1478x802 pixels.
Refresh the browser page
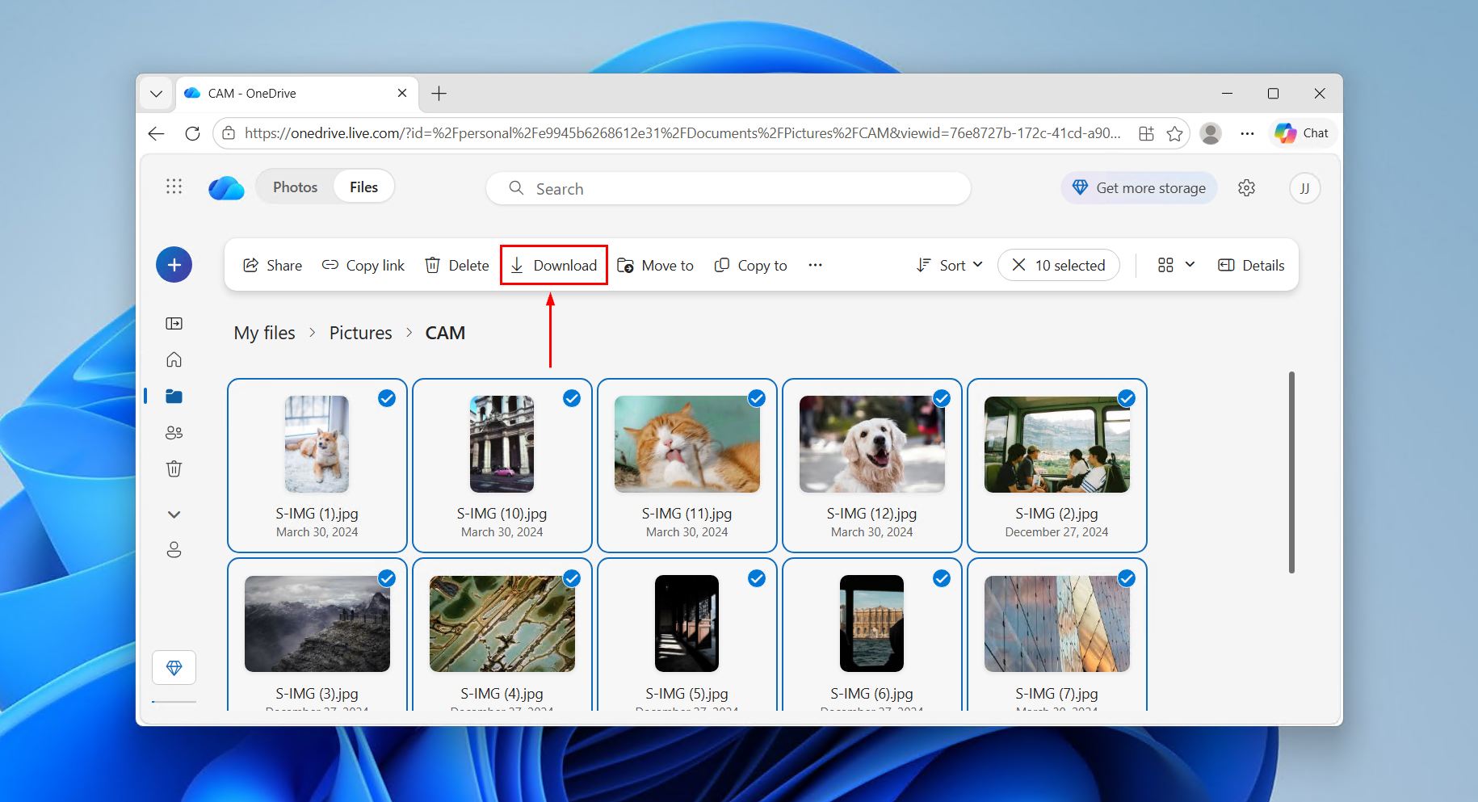[x=192, y=133]
